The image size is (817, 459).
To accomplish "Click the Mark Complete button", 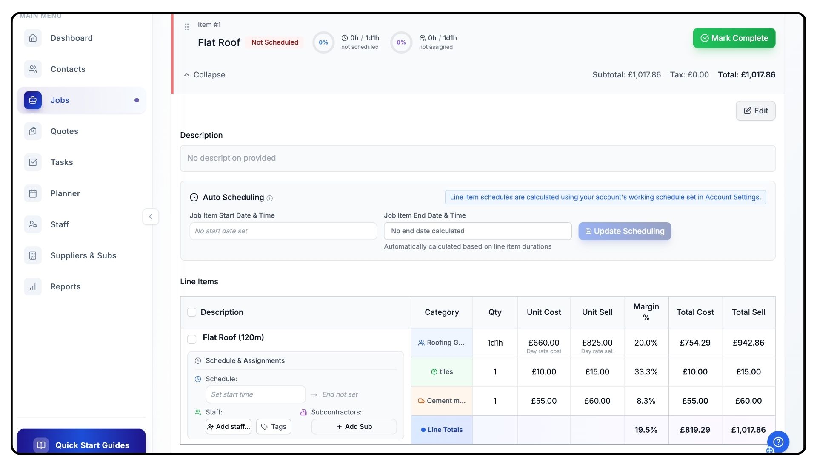I will pyautogui.click(x=734, y=38).
